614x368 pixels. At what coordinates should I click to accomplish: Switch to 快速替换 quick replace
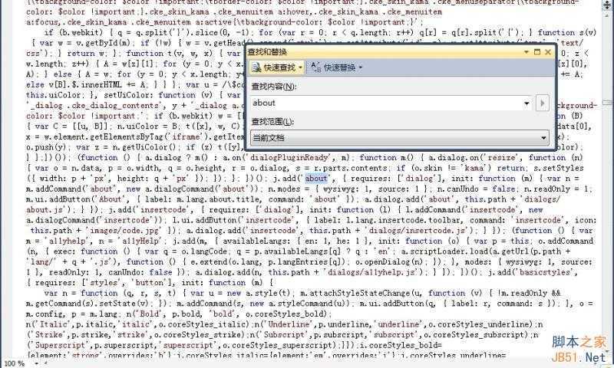coord(334,67)
